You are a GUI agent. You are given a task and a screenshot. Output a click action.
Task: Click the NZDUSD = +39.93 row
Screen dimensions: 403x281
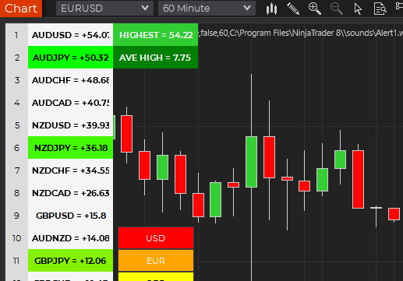(70, 125)
